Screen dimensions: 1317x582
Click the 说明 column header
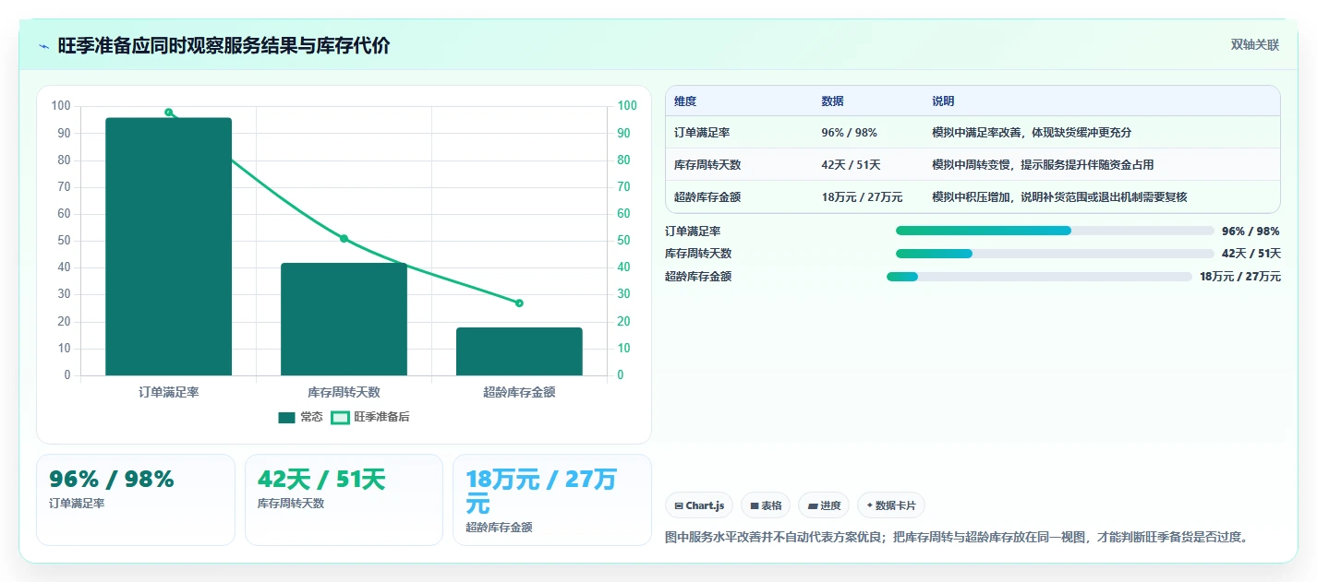point(943,101)
